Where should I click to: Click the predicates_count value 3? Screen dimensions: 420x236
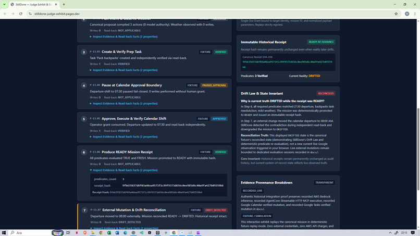coord(123,179)
